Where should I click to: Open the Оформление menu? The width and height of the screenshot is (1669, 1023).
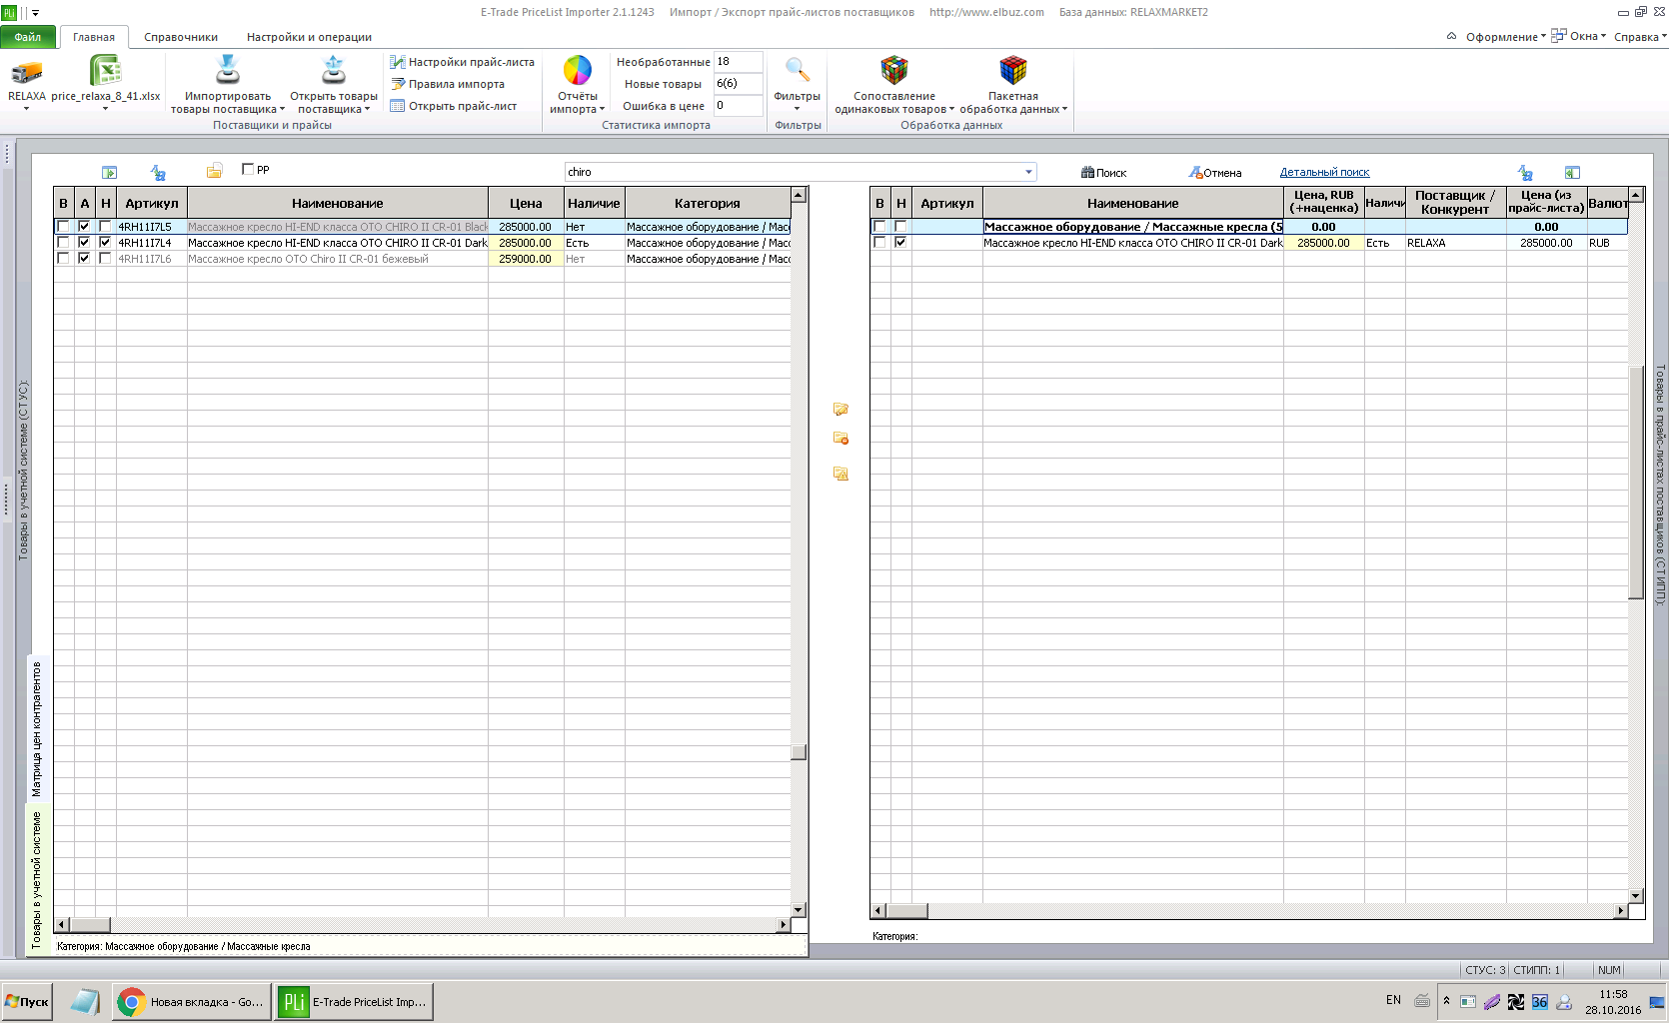(x=1505, y=37)
